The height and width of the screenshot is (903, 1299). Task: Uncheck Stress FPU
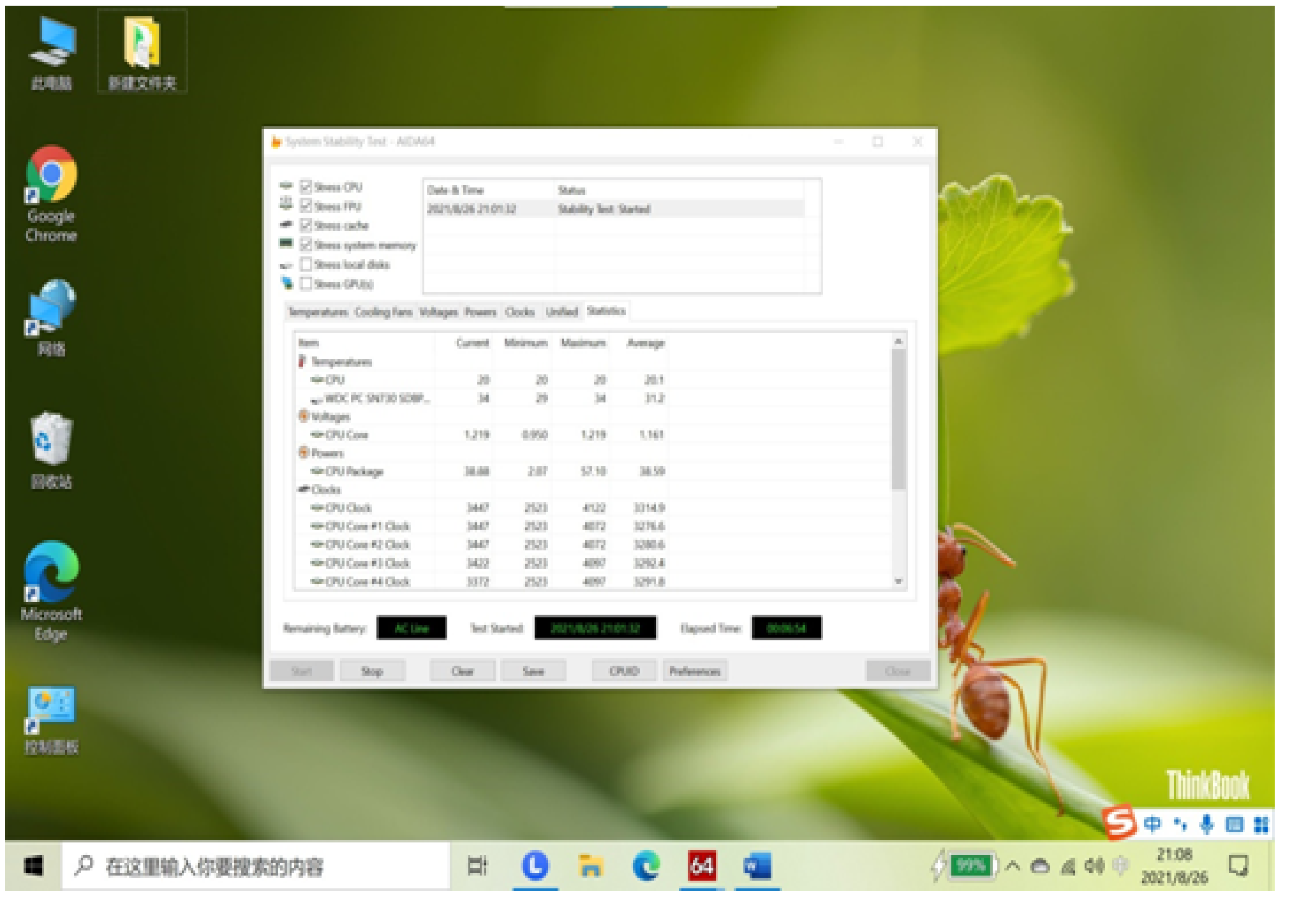(306, 206)
